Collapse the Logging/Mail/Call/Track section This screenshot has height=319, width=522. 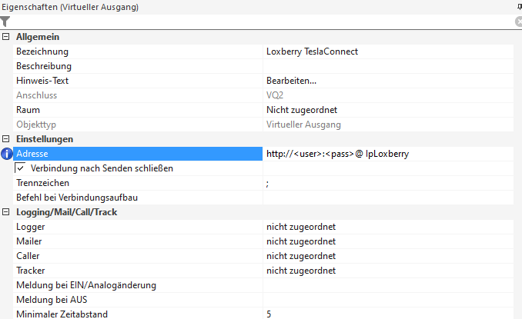(x=5, y=212)
